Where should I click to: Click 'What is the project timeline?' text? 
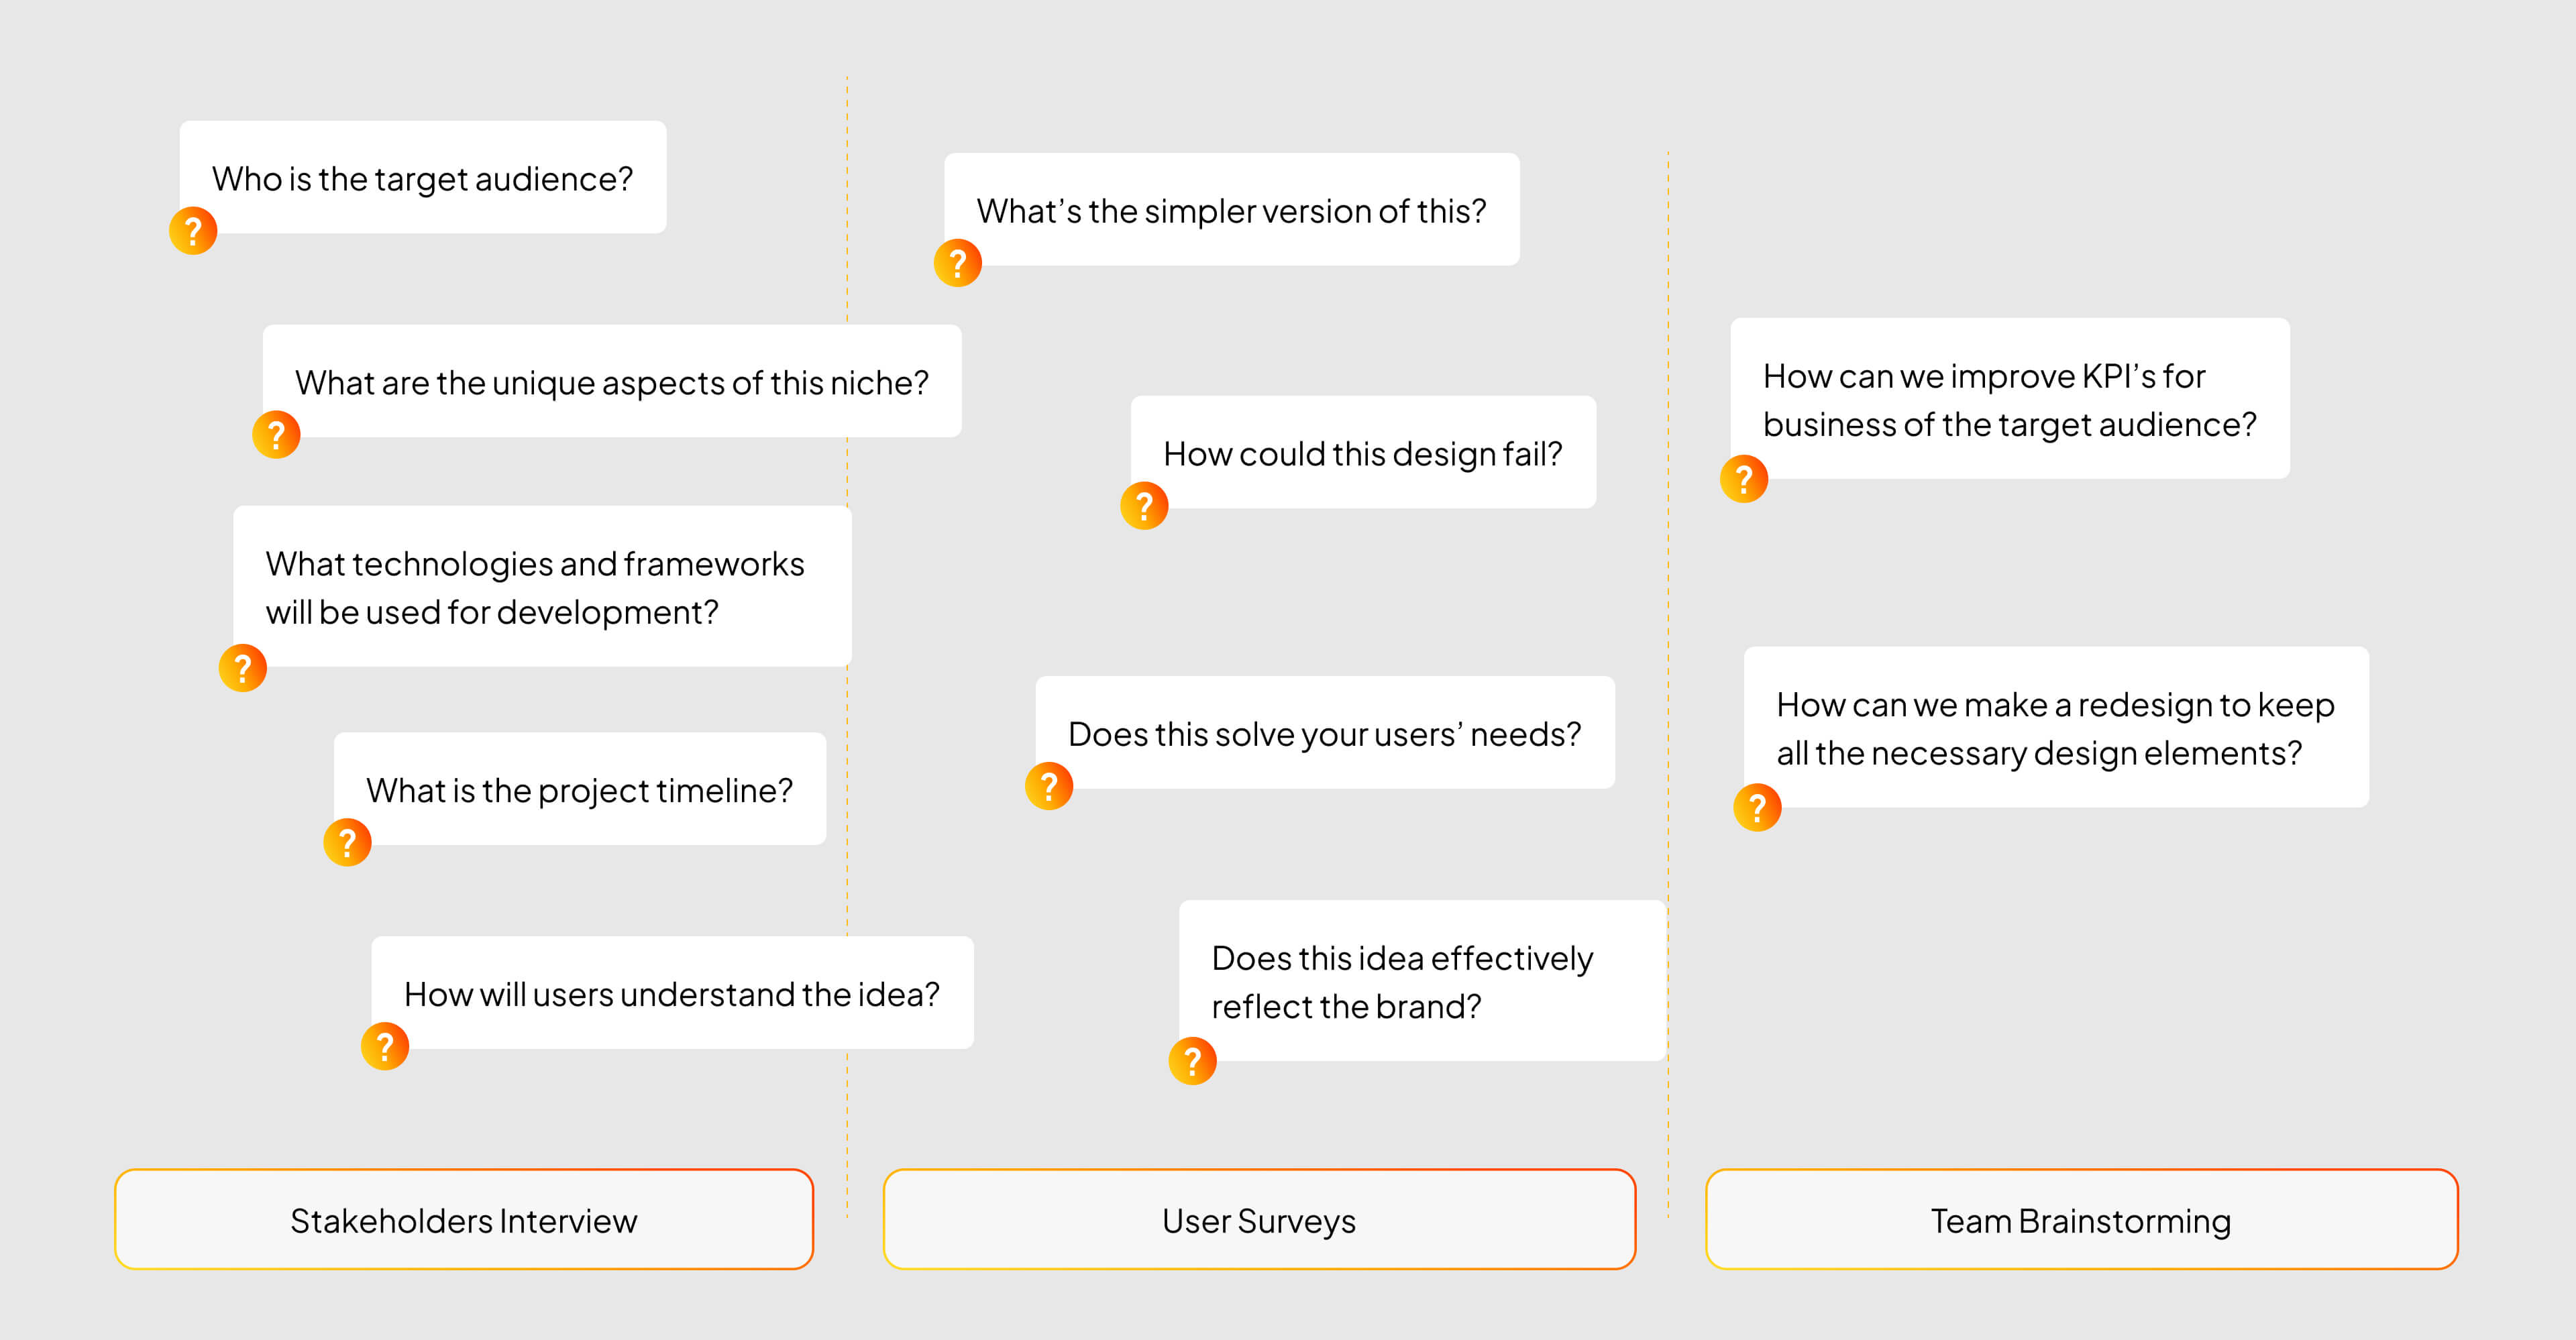pyautogui.click(x=579, y=790)
